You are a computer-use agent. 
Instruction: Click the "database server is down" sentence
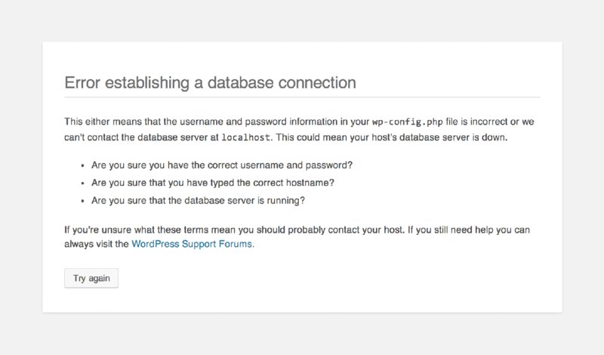click(x=438, y=137)
